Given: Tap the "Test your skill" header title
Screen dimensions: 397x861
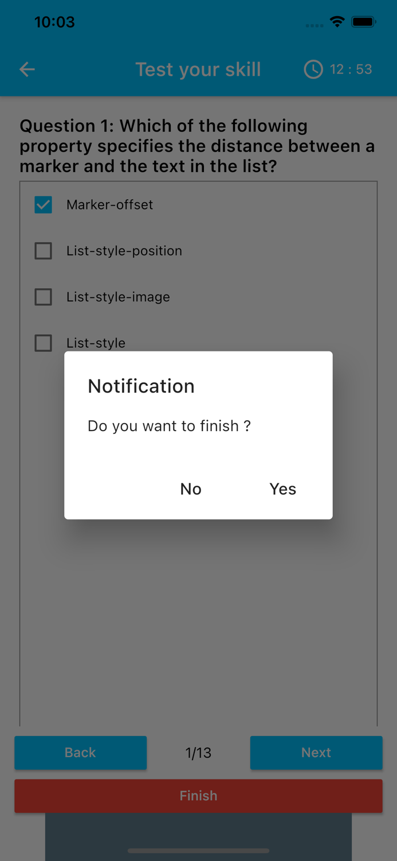Looking at the screenshot, I should click(198, 69).
